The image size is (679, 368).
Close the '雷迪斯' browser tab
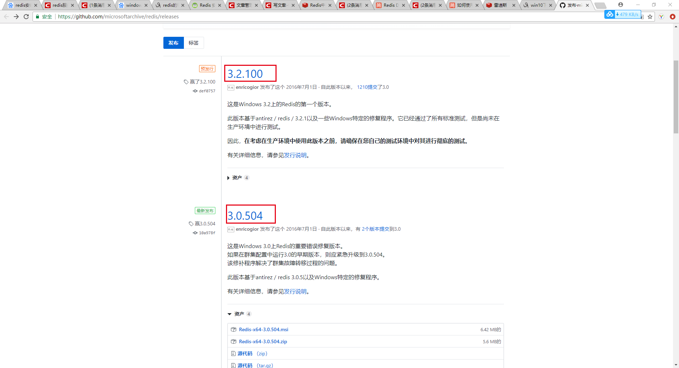click(x=514, y=5)
